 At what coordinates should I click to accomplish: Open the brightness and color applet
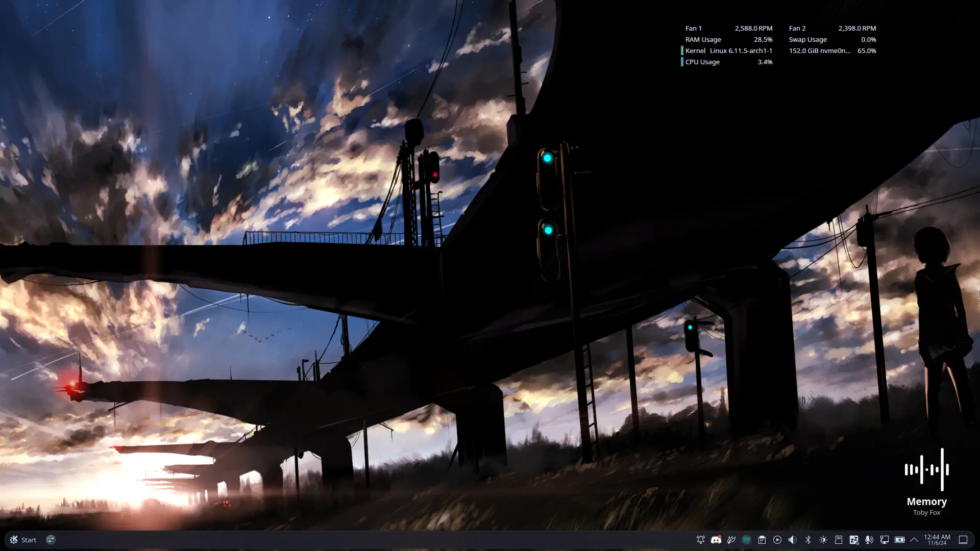click(823, 540)
